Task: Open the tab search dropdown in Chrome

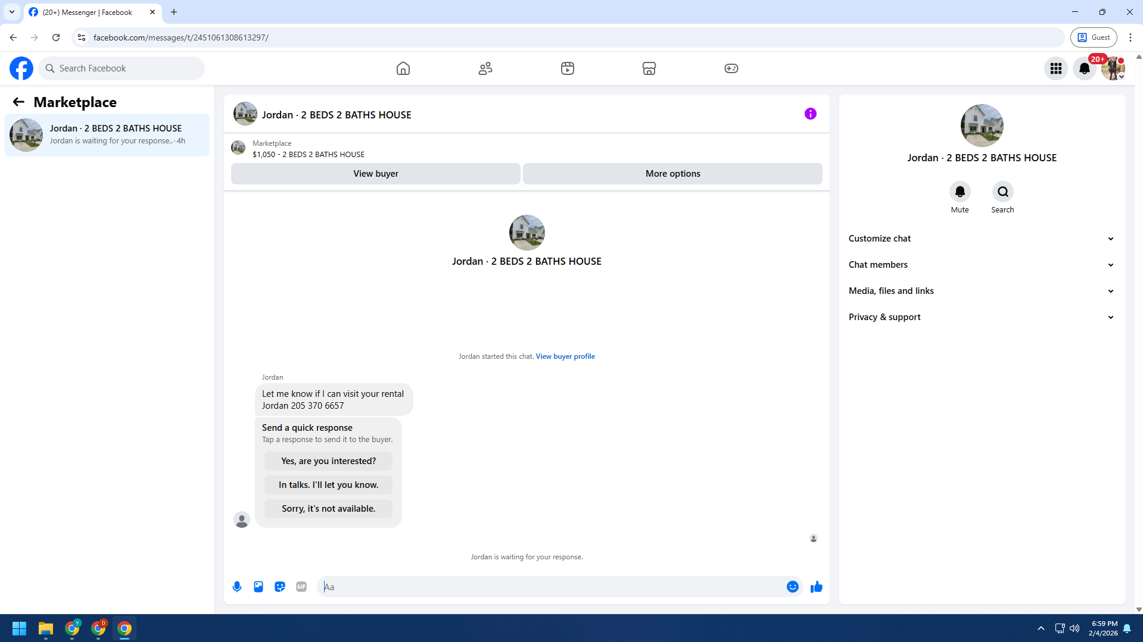Action: pyautogui.click(x=11, y=12)
